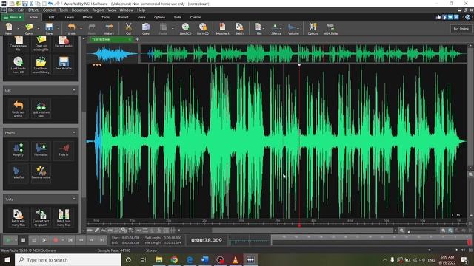Open the History toolbar icon
This screenshot has height=266, width=474.
tap(109, 29)
